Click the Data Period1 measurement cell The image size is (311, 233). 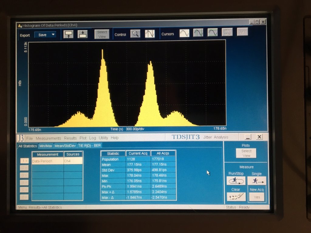[x=48, y=161]
